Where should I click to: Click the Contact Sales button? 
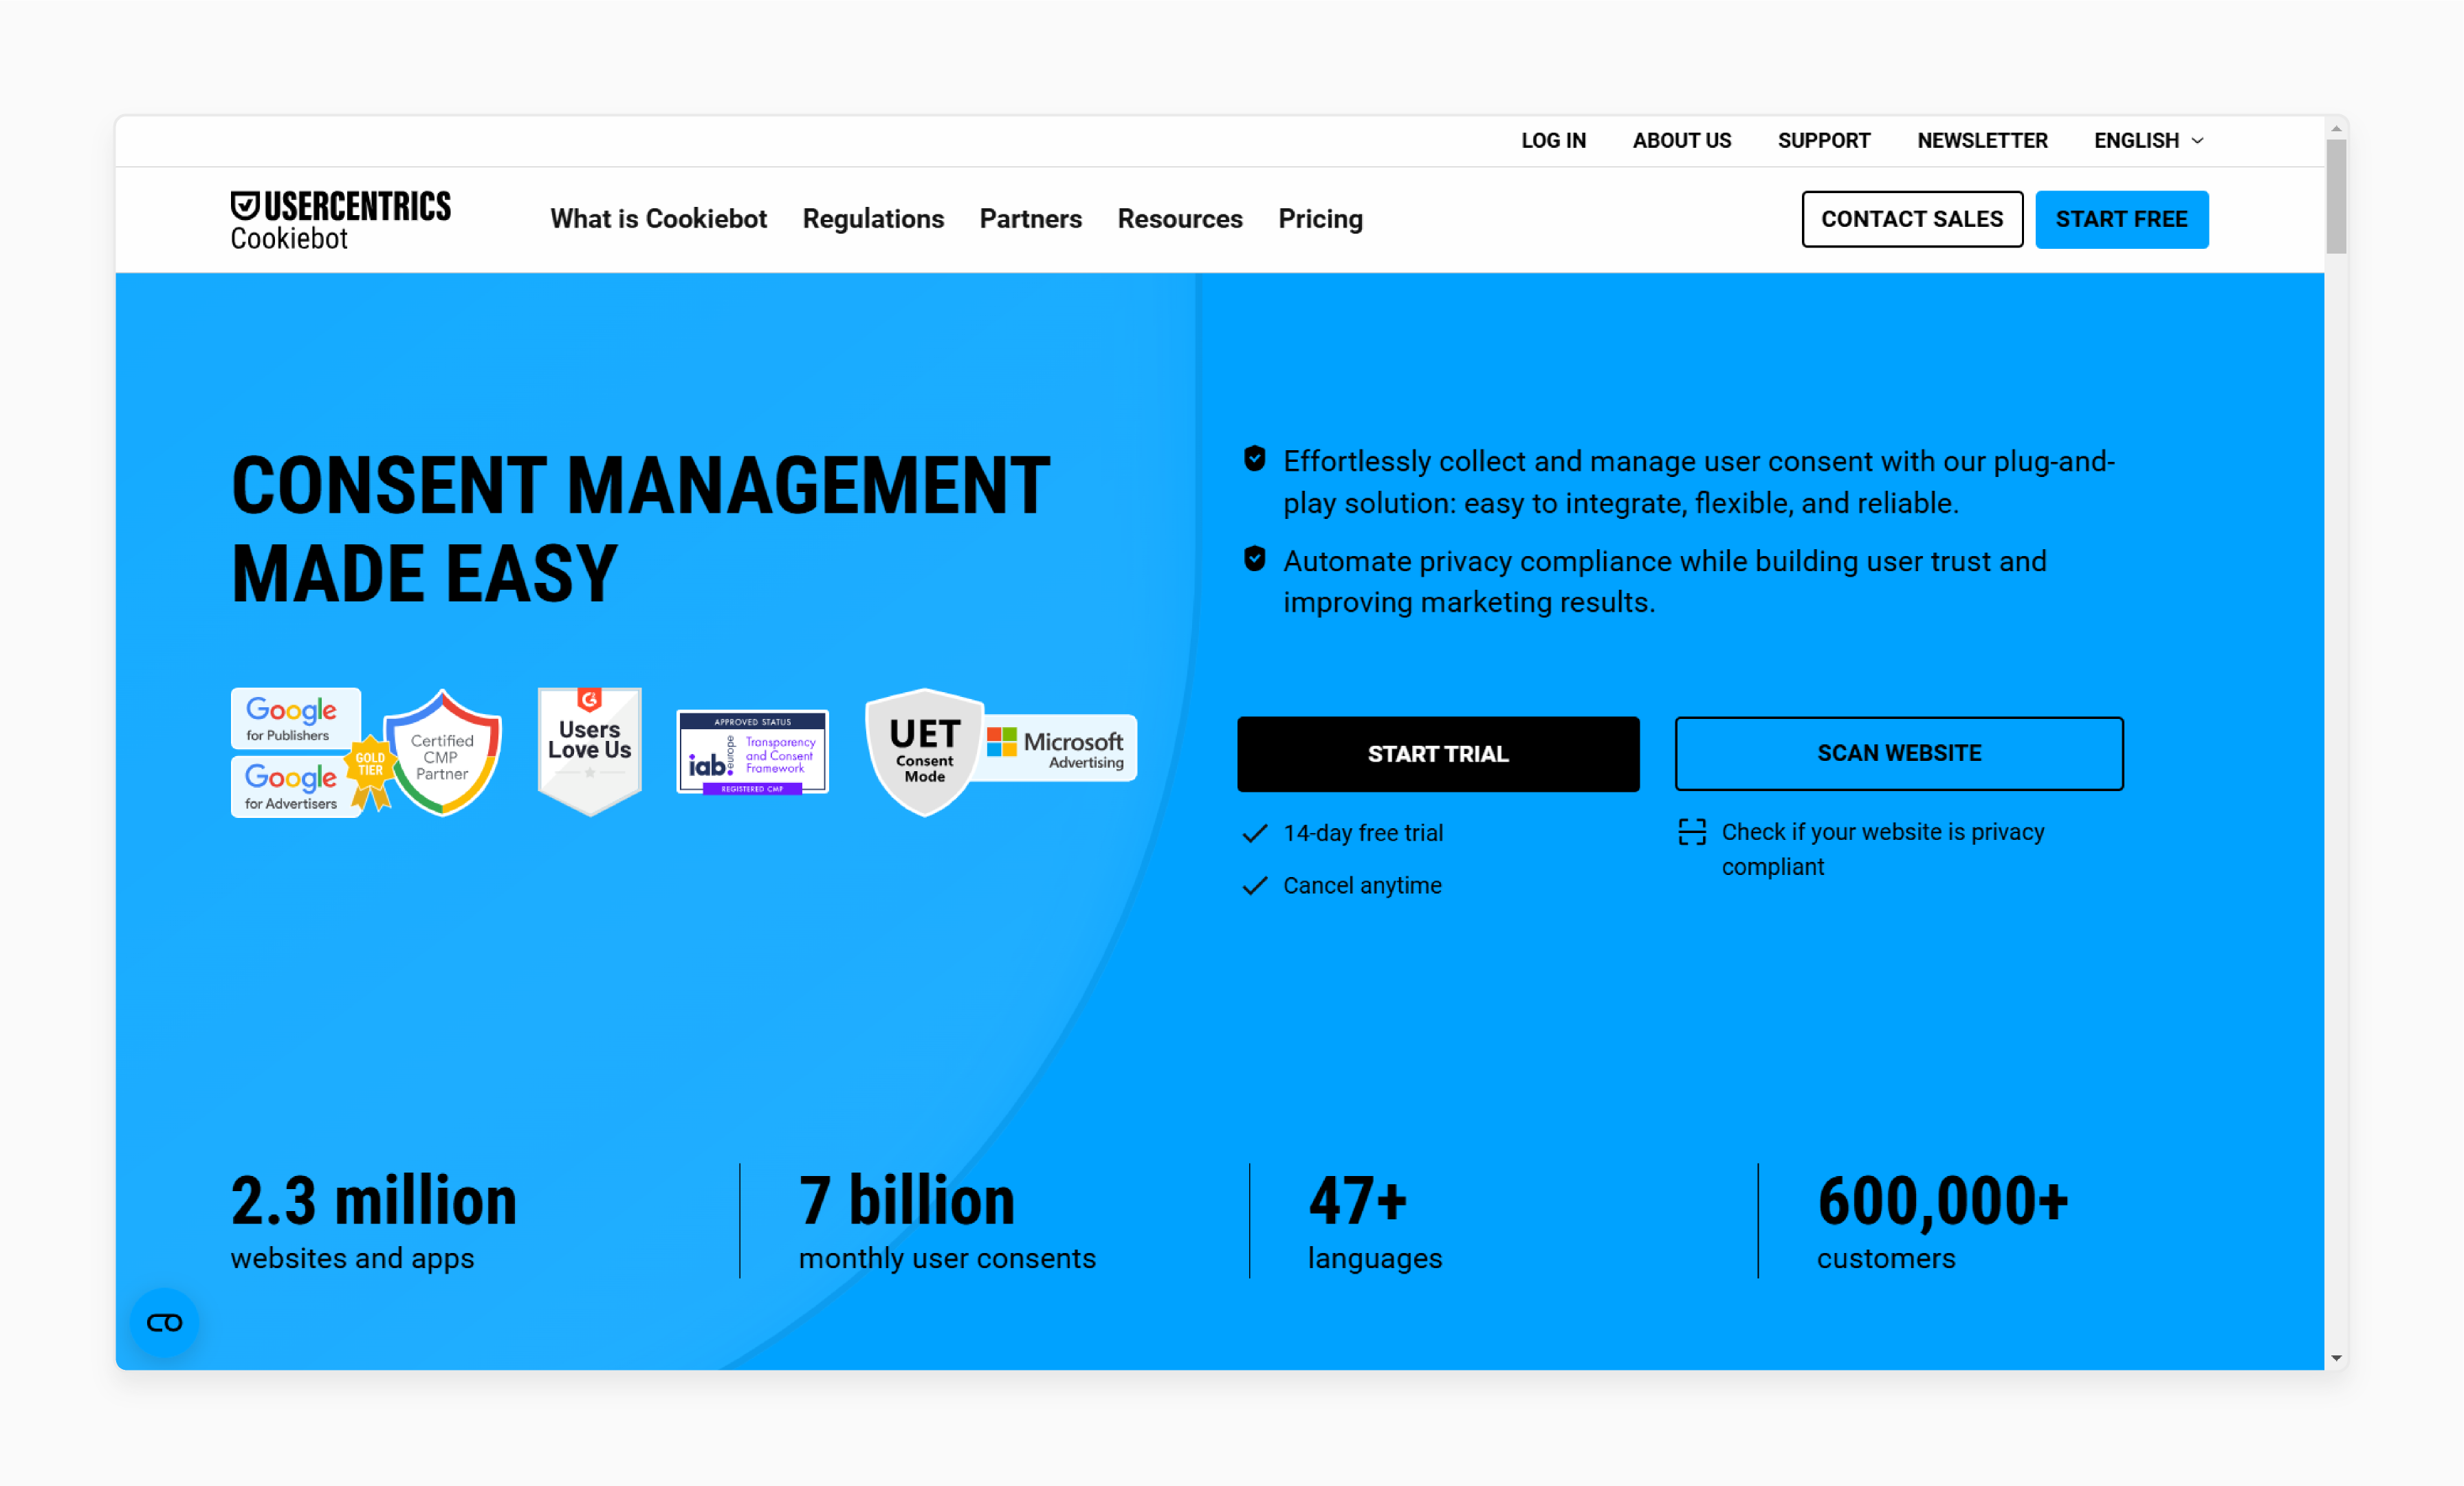(1912, 219)
